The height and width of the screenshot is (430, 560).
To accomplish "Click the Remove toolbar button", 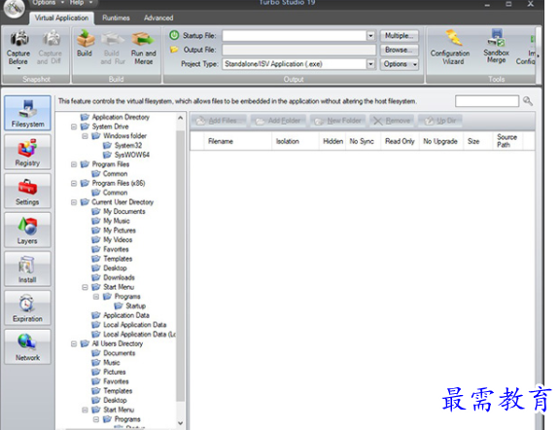I will 392,121.
